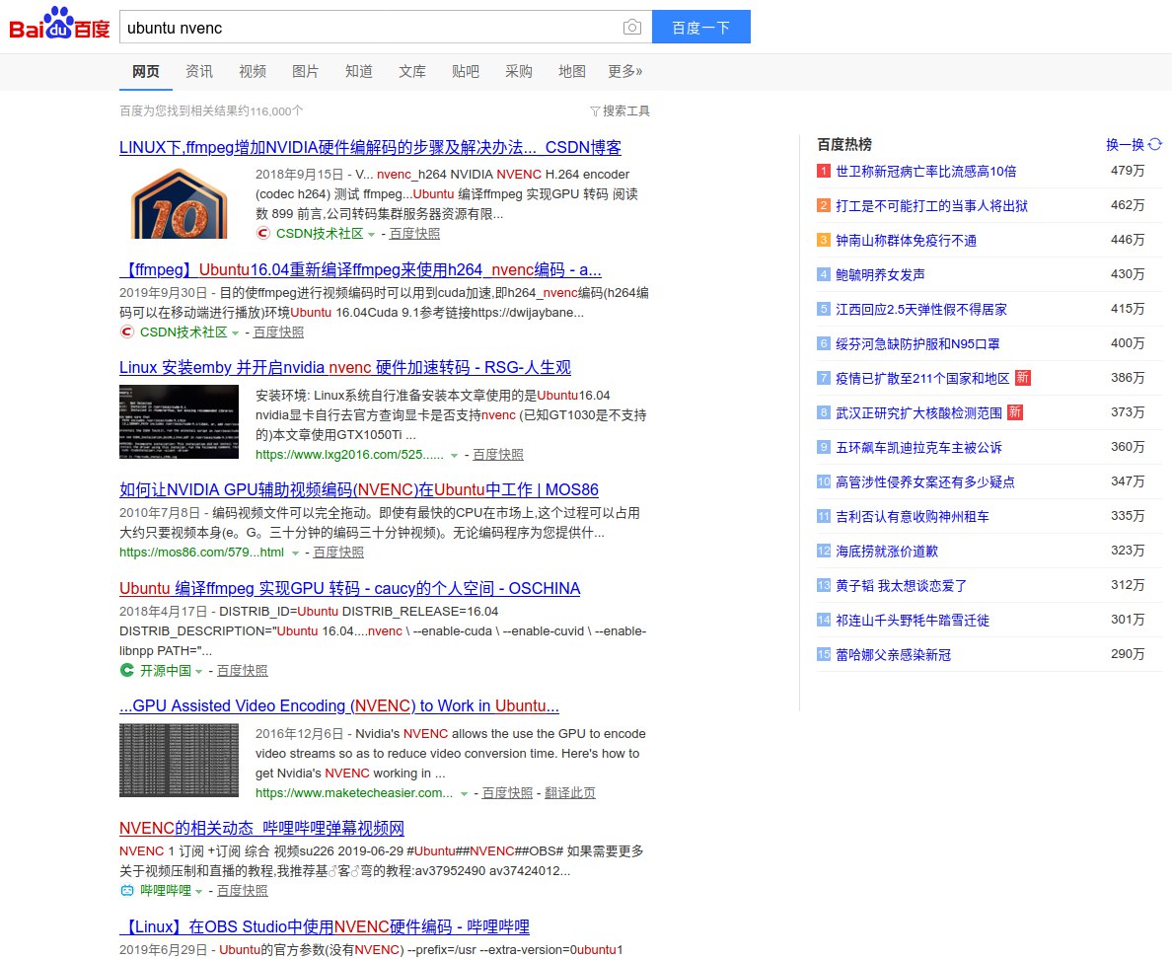The height and width of the screenshot is (959, 1172).
Task: Switch to the 知道 tab
Action: pyautogui.click(x=359, y=71)
